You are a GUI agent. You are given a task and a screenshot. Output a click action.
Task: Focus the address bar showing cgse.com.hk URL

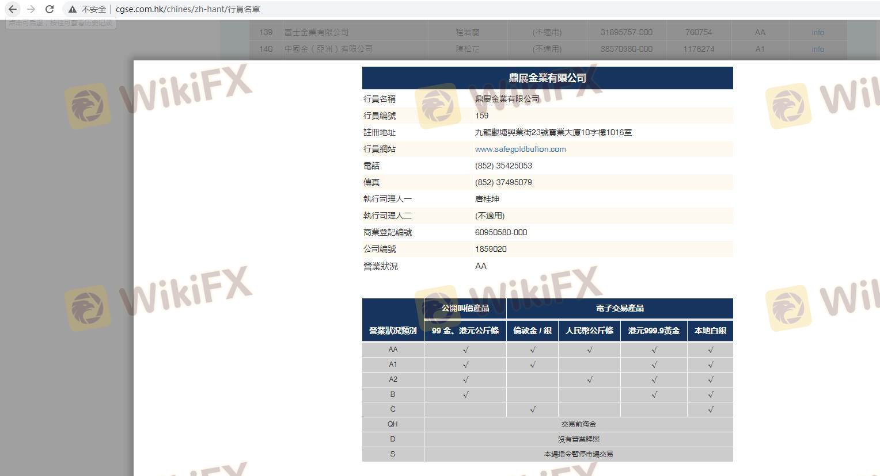[x=188, y=9]
